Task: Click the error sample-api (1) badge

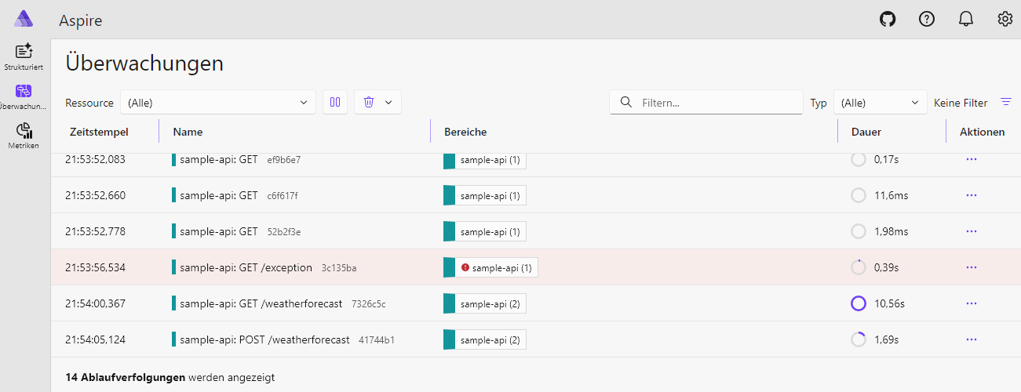Action: pos(490,267)
